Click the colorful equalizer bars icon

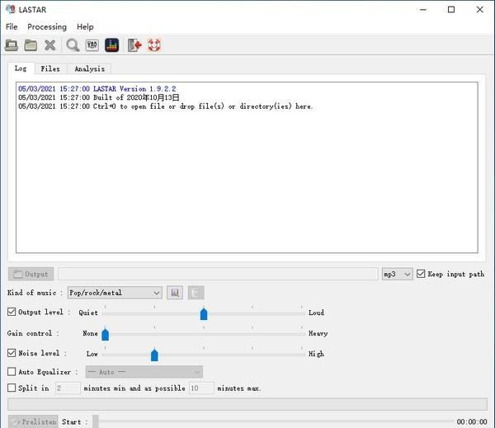point(111,45)
